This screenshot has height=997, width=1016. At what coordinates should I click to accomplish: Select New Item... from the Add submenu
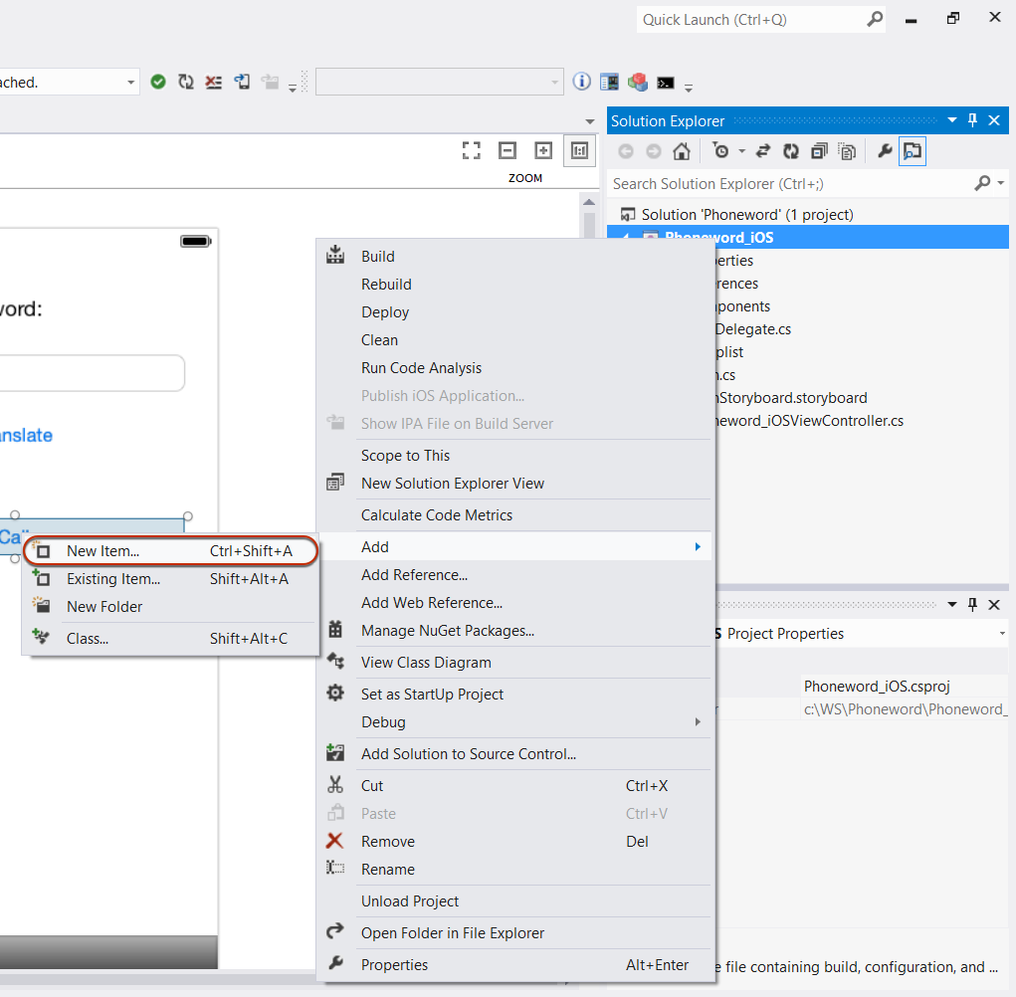pyautogui.click(x=102, y=551)
